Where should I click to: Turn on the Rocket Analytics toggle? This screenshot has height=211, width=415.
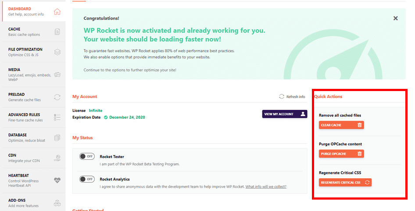(x=87, y=179)
